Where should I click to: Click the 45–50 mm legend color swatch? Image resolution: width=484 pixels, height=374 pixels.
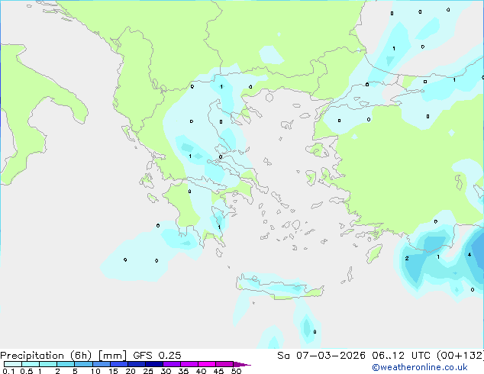[x=224, y=364]
